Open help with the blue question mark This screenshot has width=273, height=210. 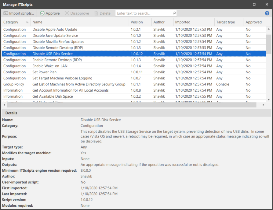click(x=267, y=13)
